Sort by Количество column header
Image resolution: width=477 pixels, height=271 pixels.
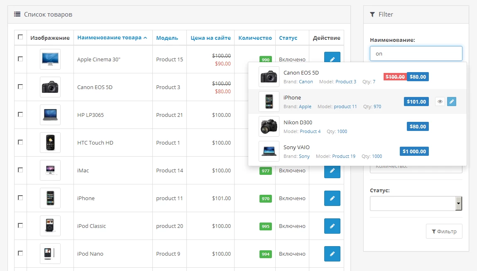pos(255,38)
